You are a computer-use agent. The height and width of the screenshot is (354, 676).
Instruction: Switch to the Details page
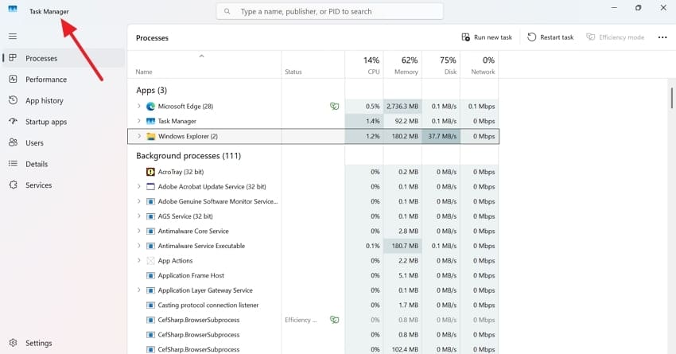click(x=64, y=164)
